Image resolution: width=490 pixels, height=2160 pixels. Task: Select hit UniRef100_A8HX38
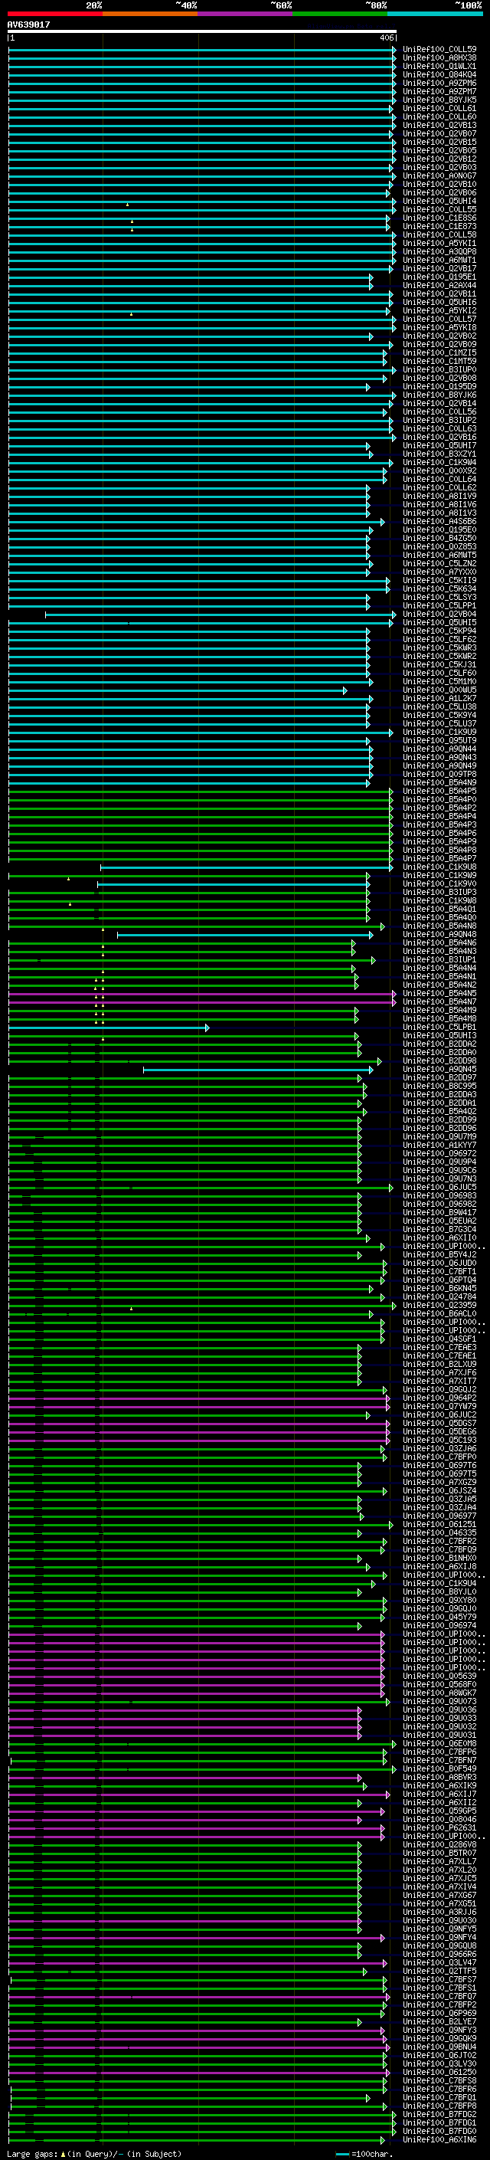pos(439,58)
